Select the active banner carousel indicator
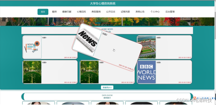This screenshot has height=105, width=216. [98, 23]
